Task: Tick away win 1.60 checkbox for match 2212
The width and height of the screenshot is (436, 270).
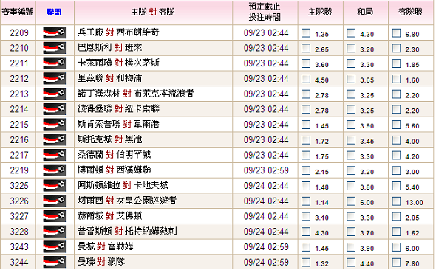Action: pos(396,79)
